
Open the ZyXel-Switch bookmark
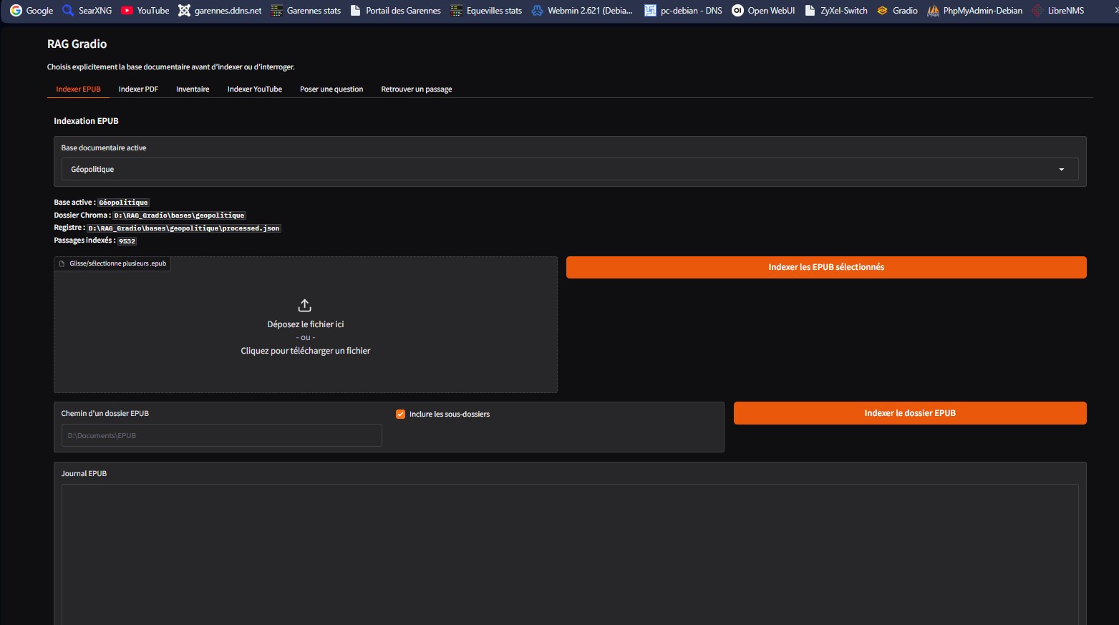coord(835,11)
